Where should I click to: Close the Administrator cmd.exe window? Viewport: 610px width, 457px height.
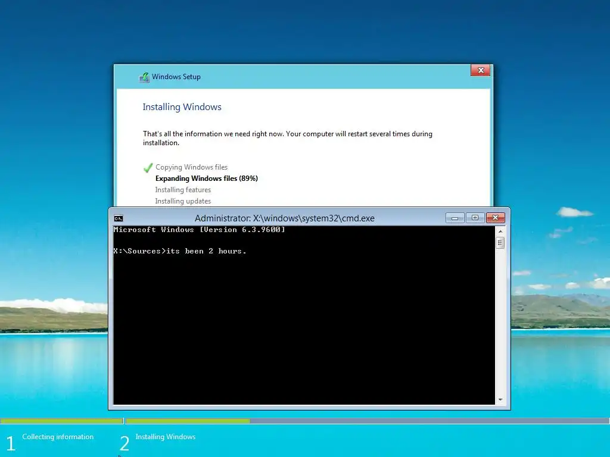495,218
